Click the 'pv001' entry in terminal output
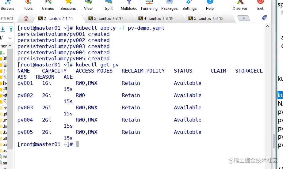The height and width of the screenshot is (169, 283). point(25,83)
